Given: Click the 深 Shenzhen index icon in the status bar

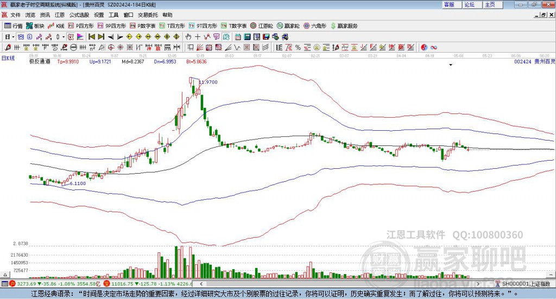Looking at the screenshot, I should [x=107, y=284].
